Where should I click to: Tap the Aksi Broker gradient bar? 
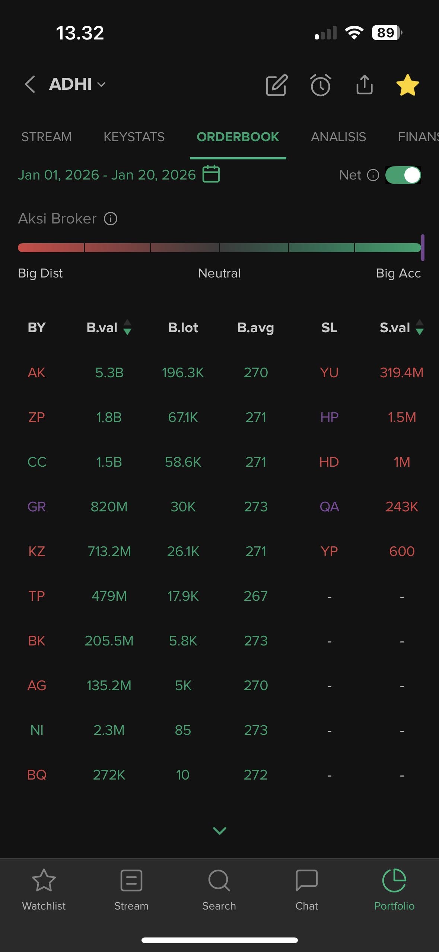[x=219, y=248]
